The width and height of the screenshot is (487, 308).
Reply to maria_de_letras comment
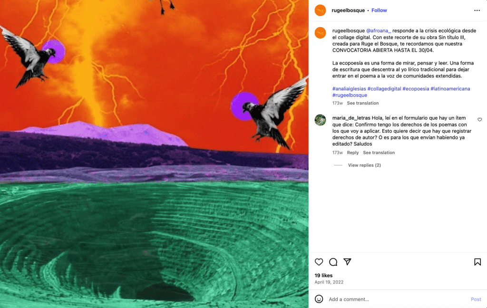(x=352, y=153)
